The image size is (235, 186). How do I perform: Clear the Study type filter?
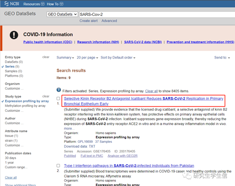[46, 96]
